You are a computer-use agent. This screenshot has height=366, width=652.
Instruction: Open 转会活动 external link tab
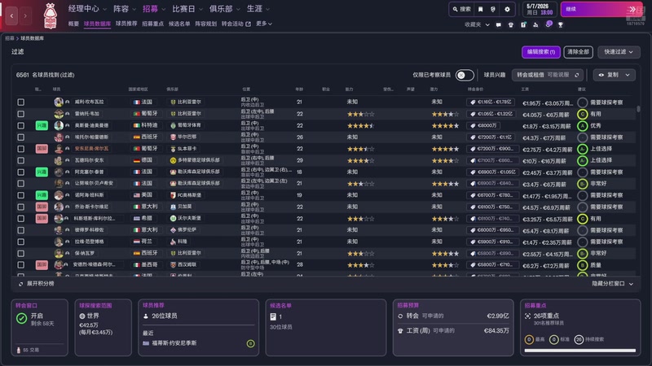[x=236, y=24]
